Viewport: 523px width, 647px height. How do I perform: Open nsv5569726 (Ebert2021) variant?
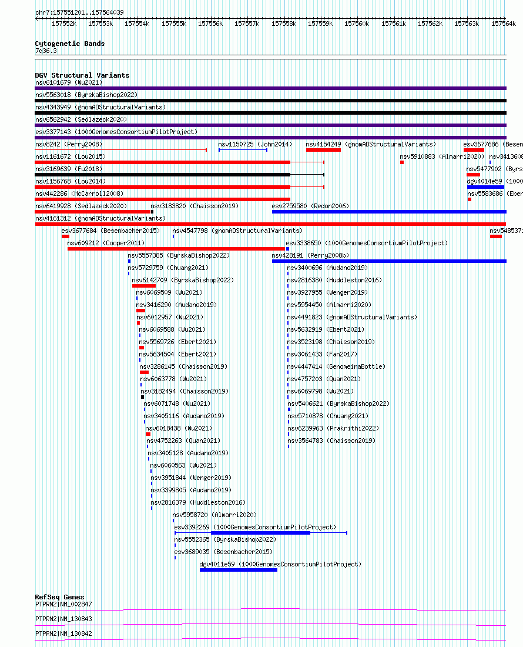click(x=177, y=342)
